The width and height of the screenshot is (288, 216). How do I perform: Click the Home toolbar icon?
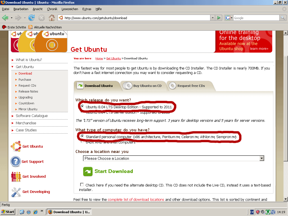tap(51, 18)
